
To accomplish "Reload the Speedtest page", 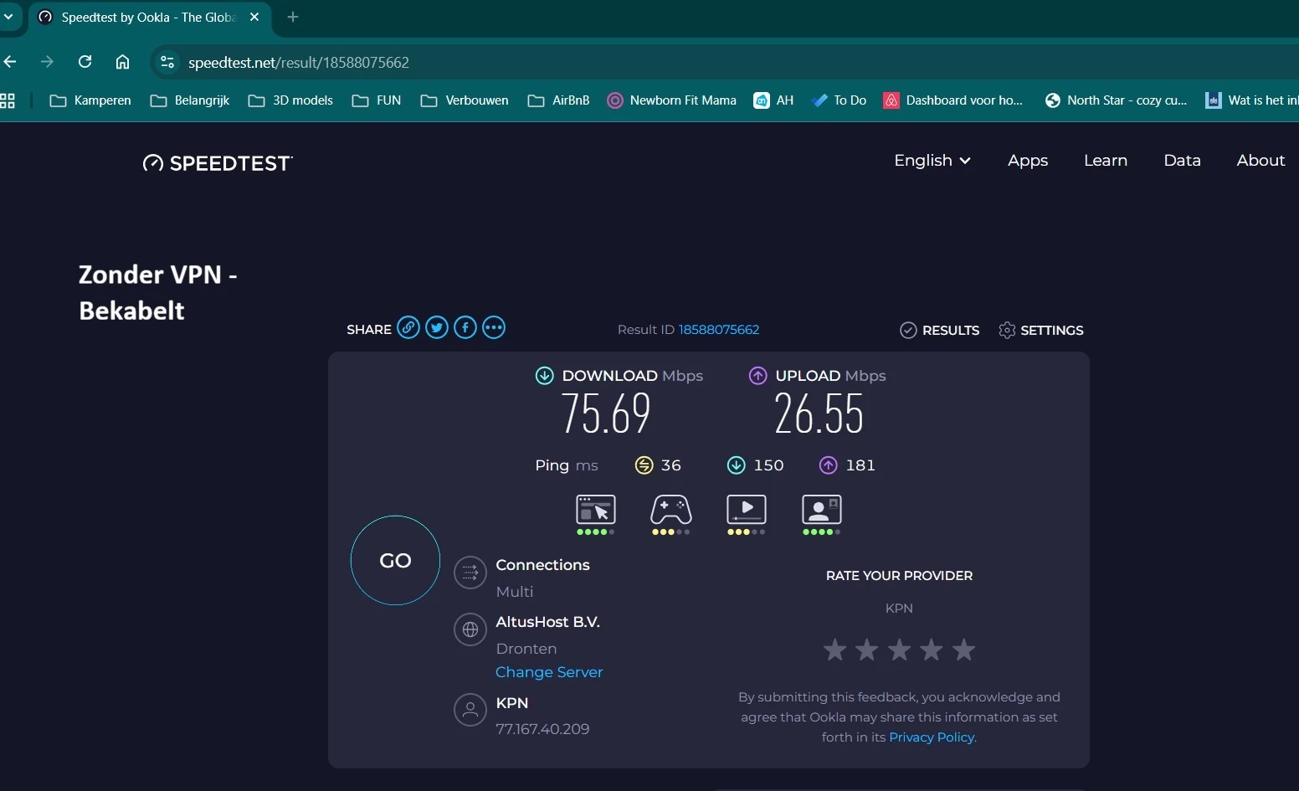I will 85,62.
